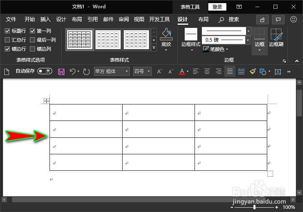The image size is (303, 212).
Task: Click the Redo circular arrow icon
Action: tap(86, 71)
